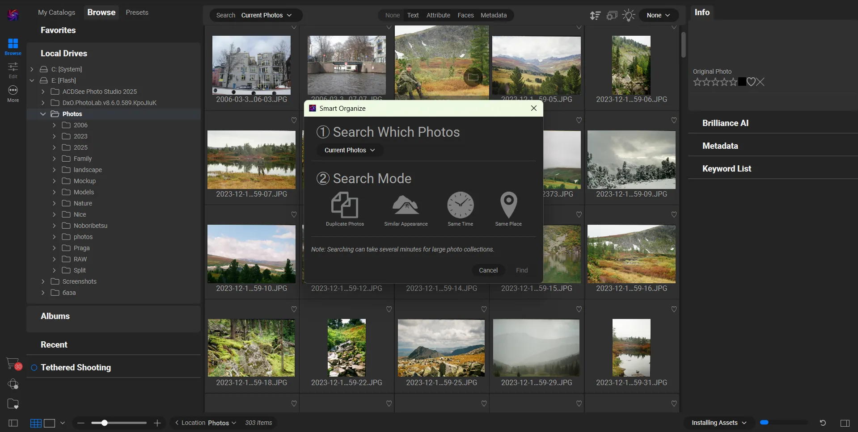Switch to grid thumbnail view
858x432 pixels.
36,423
